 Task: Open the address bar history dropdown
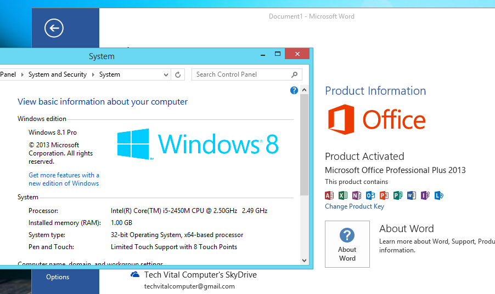166,74
